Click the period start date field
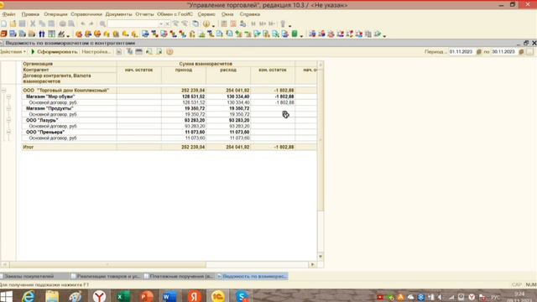This screenshot has width=537, height=302. [461, 52]
